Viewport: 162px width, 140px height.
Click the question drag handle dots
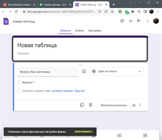81,65
